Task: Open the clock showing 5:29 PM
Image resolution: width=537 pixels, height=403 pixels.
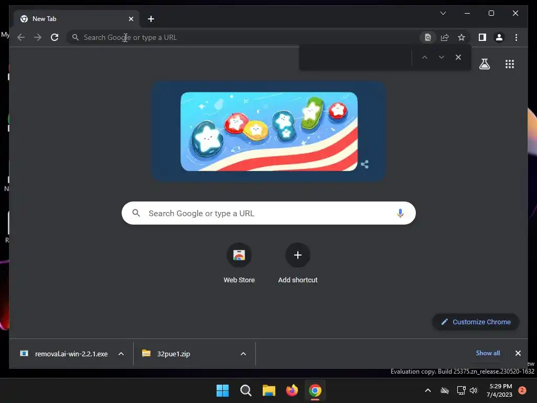Action: click(499, 390)
